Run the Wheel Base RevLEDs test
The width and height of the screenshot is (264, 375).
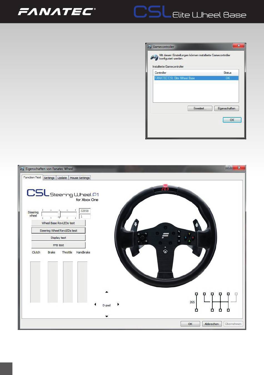click(58, 223)
